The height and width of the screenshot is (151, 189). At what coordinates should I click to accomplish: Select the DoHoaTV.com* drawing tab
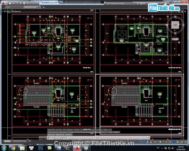[30, 7]
